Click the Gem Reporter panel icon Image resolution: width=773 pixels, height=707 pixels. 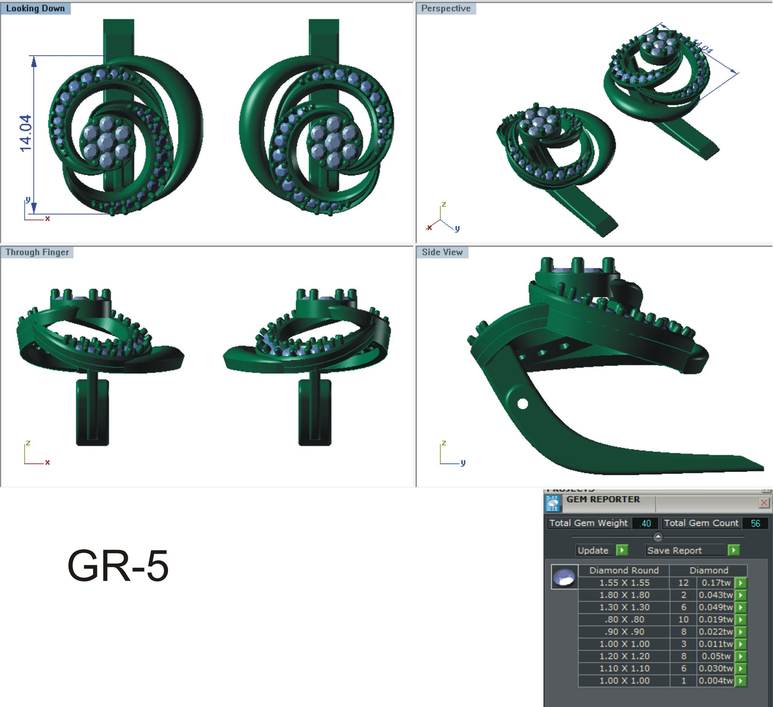point(553,503)
